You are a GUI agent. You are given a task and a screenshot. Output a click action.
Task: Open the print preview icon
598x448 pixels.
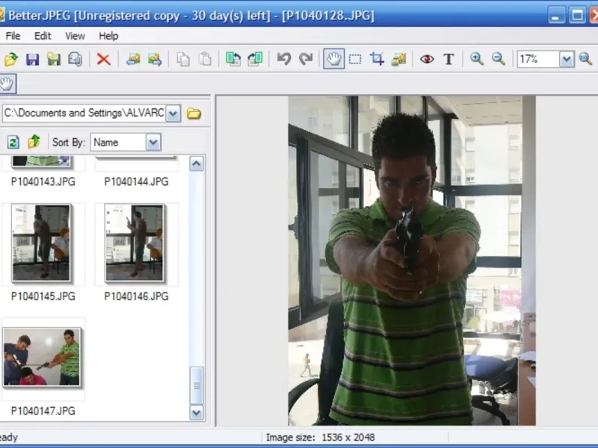[x=75, y=59]
